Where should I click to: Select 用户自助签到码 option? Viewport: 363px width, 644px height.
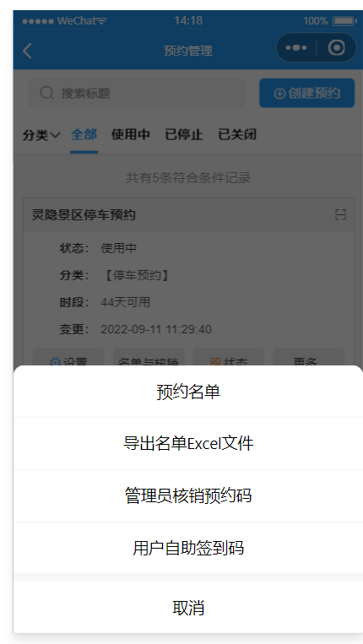[x=188, y=548]
